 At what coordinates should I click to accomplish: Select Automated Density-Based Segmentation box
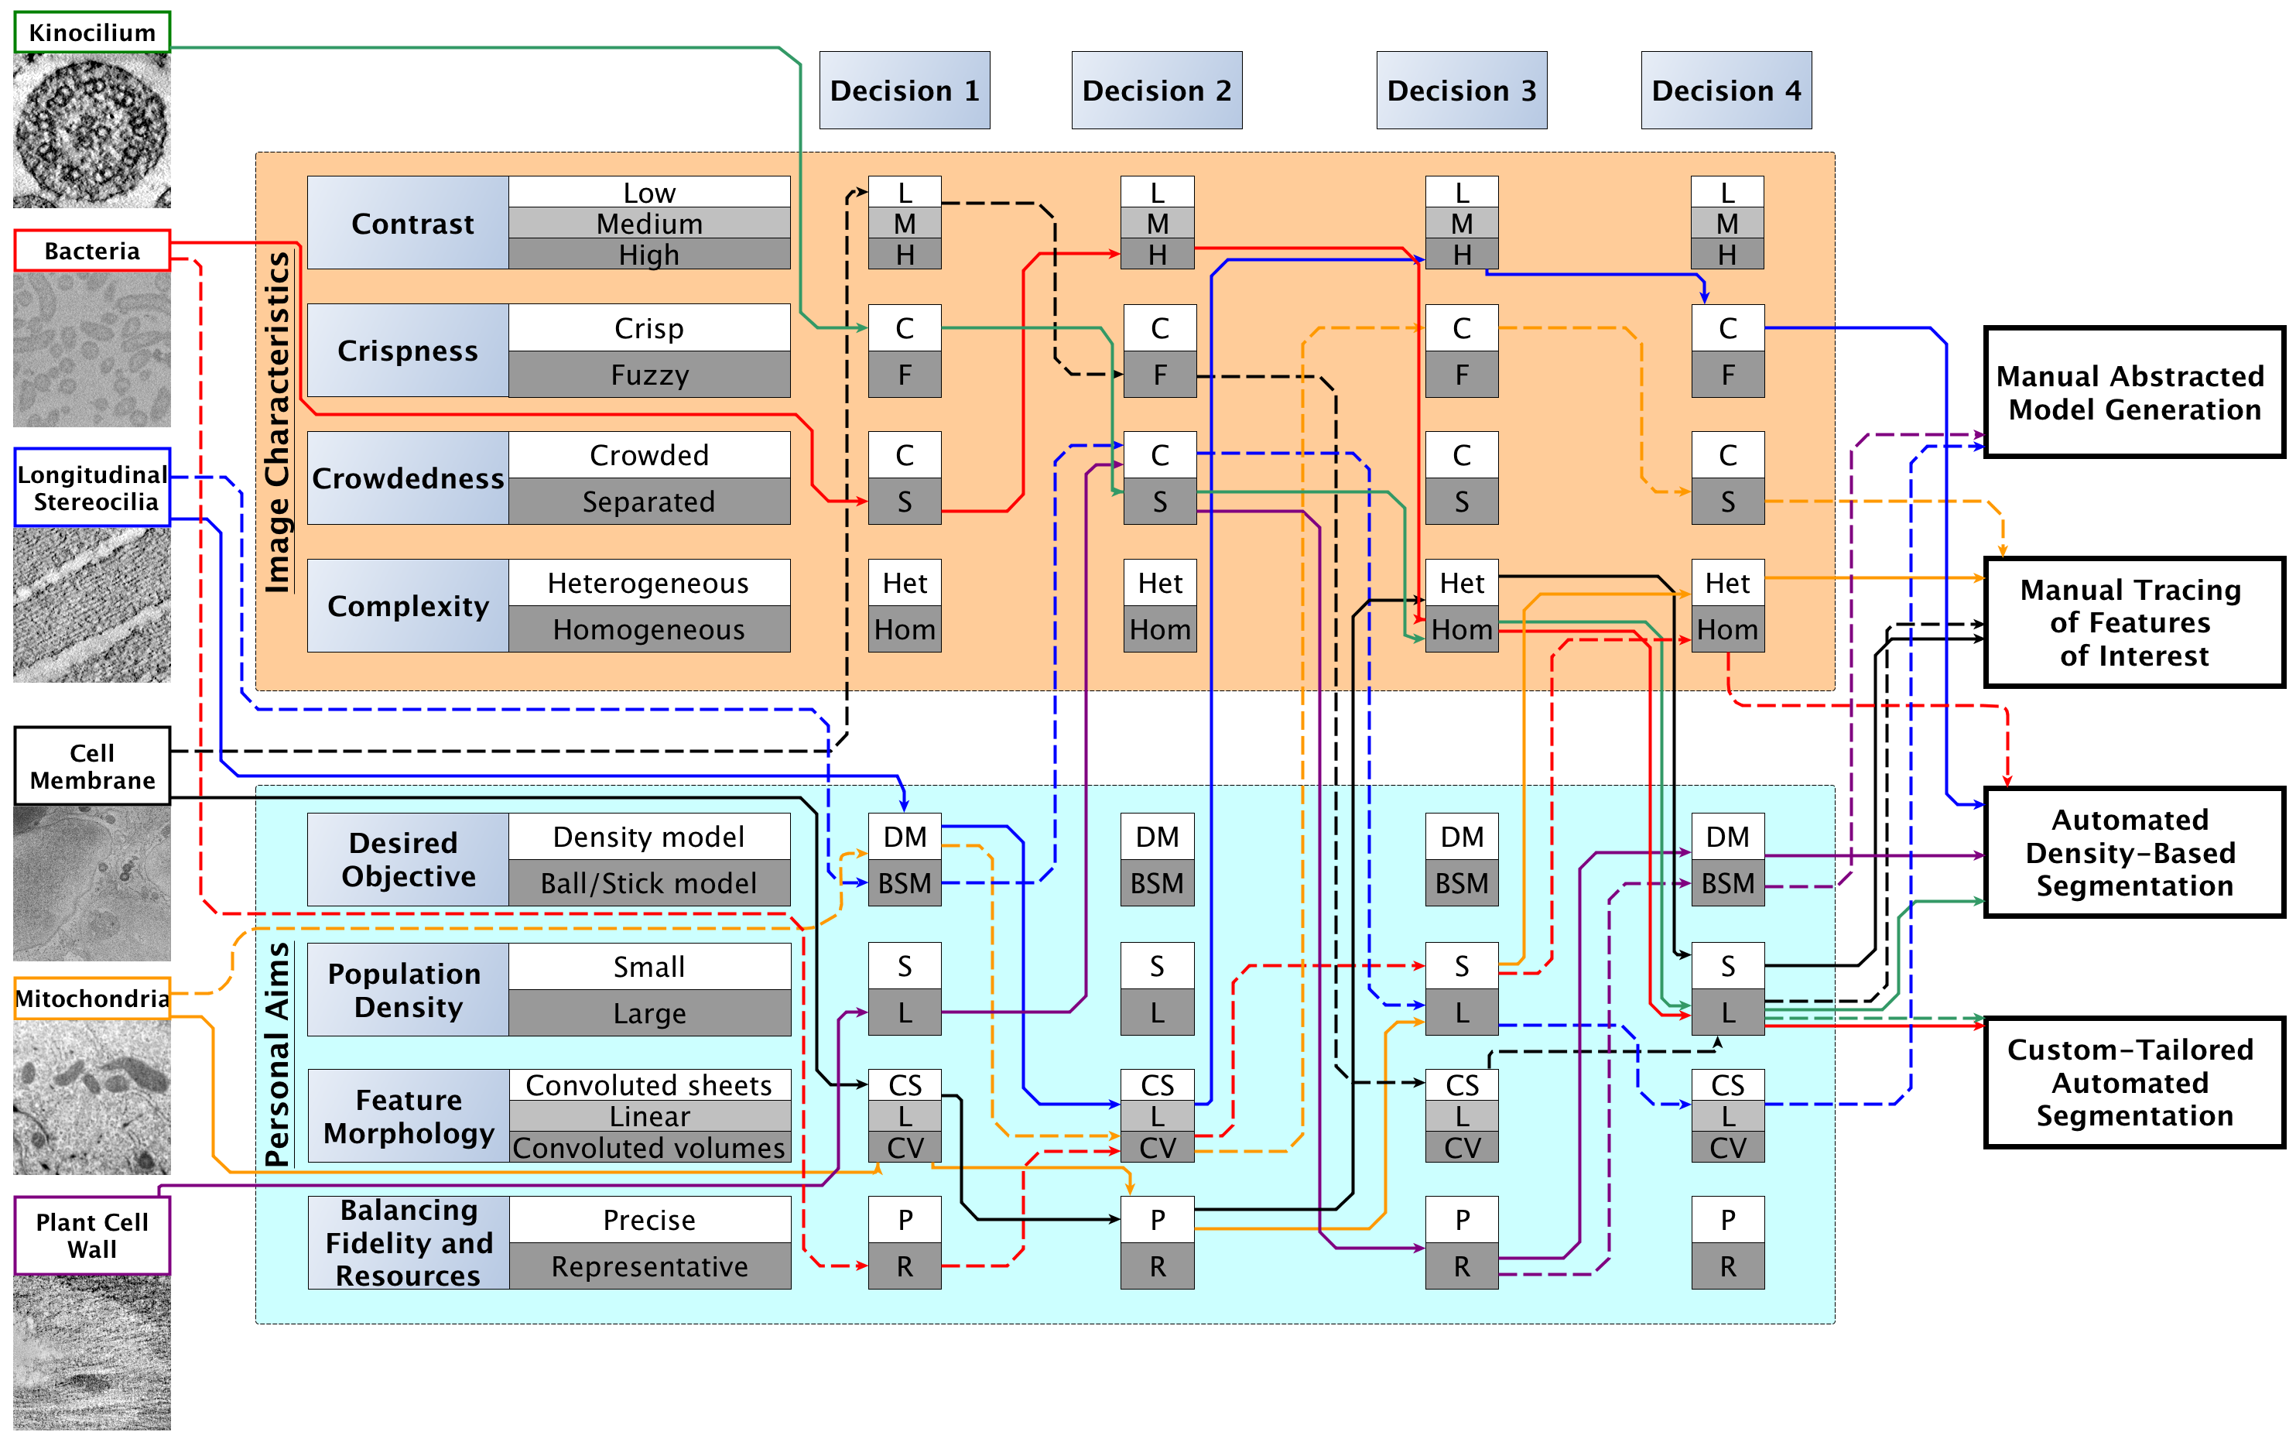(x=2134, y=852)
